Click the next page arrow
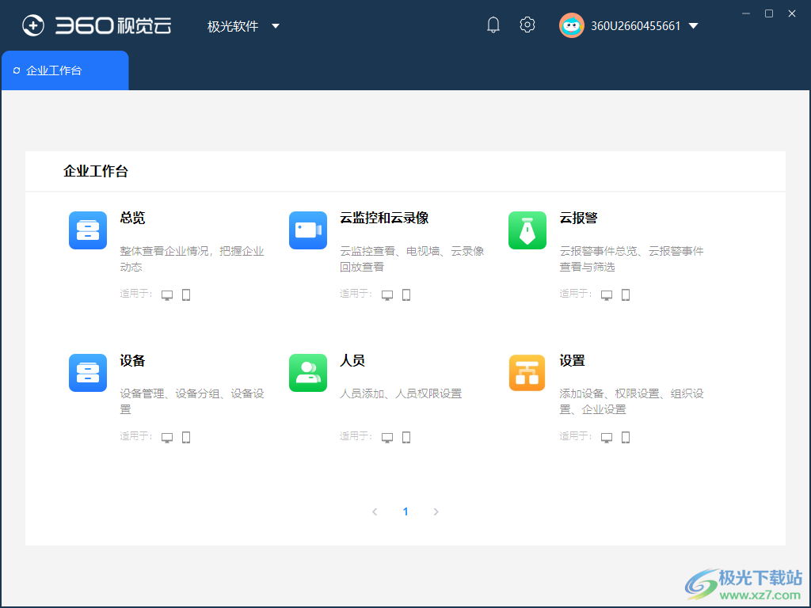811x608 pixels. (x=436, y=511)
